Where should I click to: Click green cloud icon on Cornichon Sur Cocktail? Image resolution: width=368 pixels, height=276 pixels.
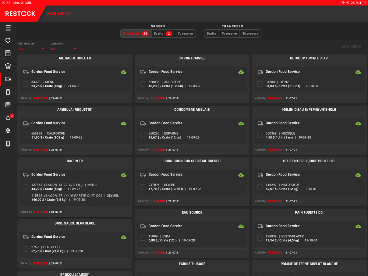coord(241,175)
